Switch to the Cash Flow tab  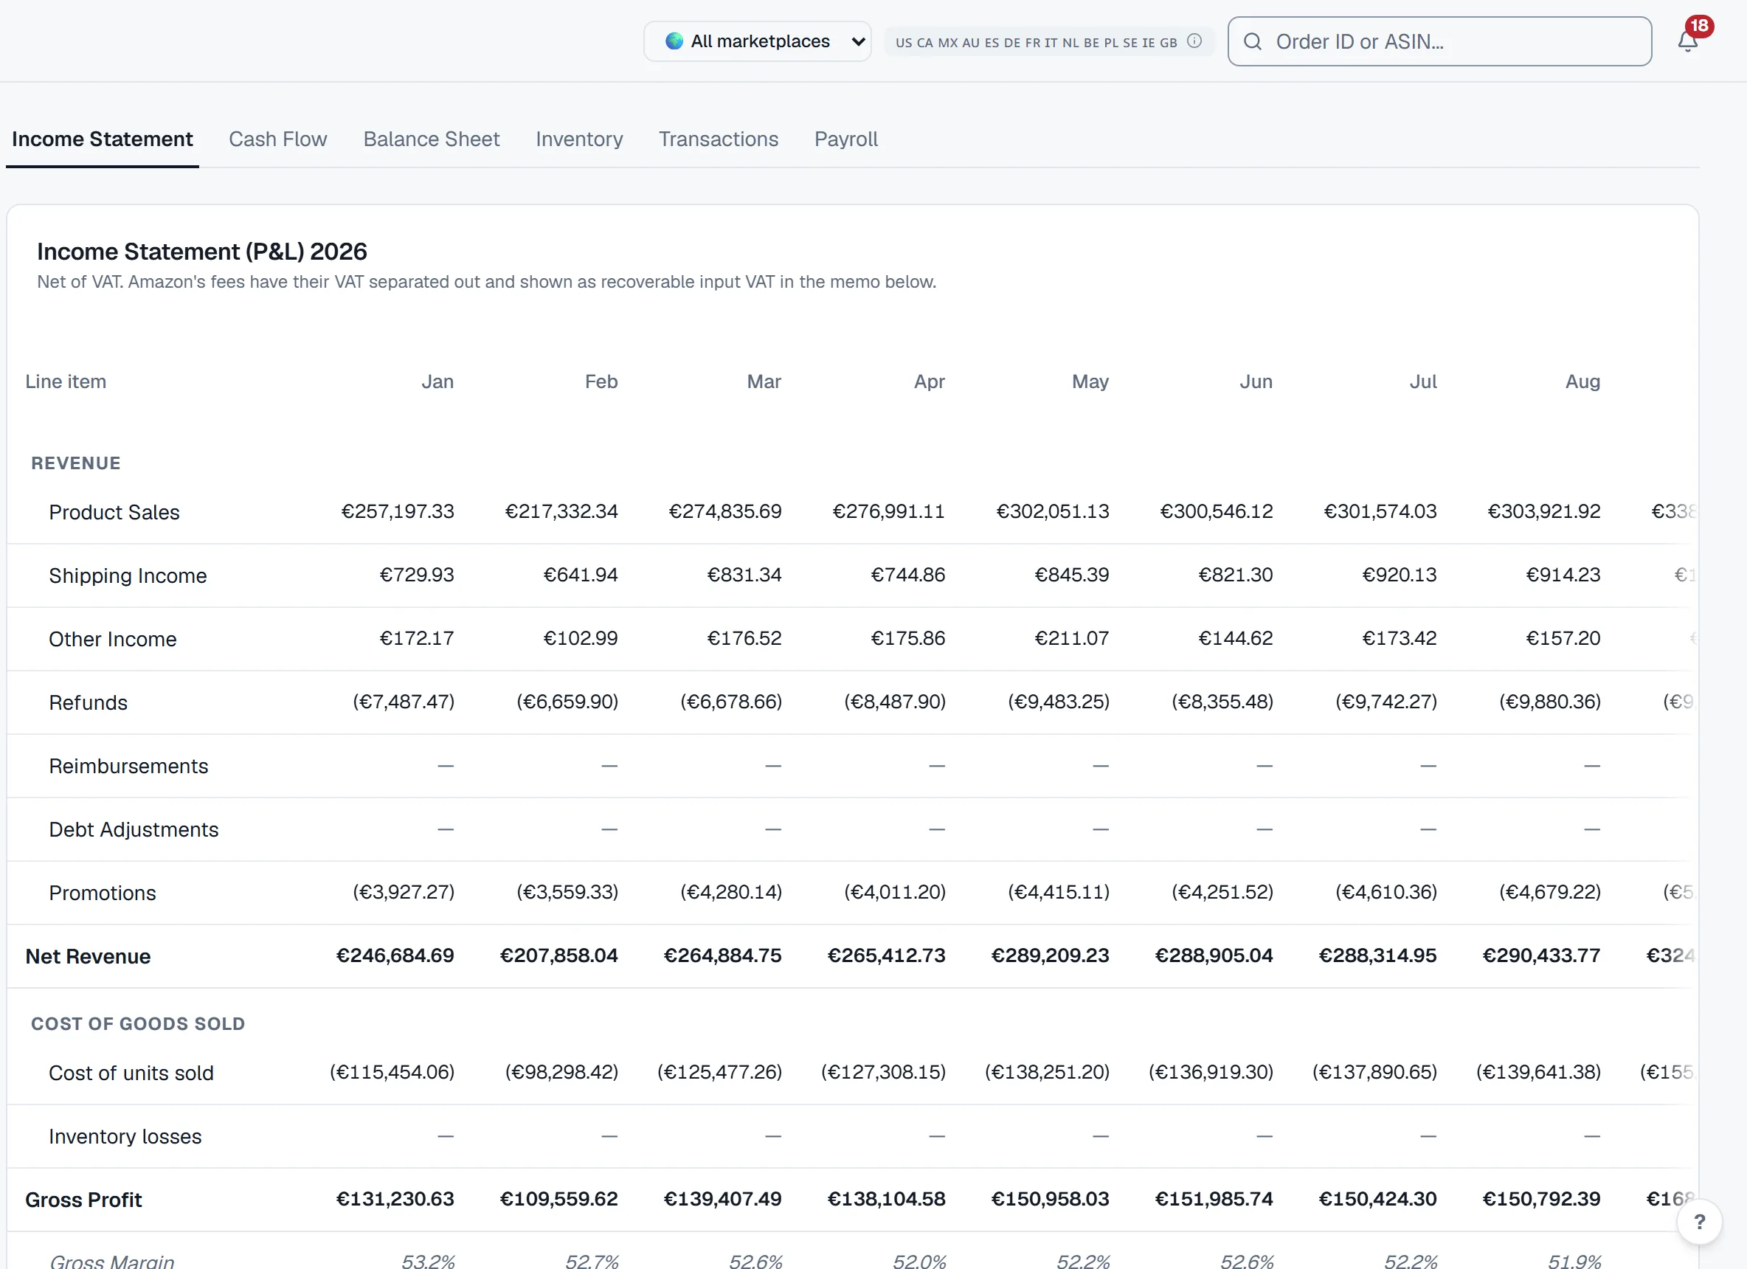(278, 139)
